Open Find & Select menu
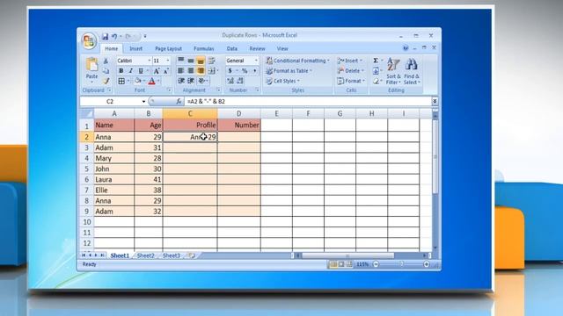 [x=412, y=71]
